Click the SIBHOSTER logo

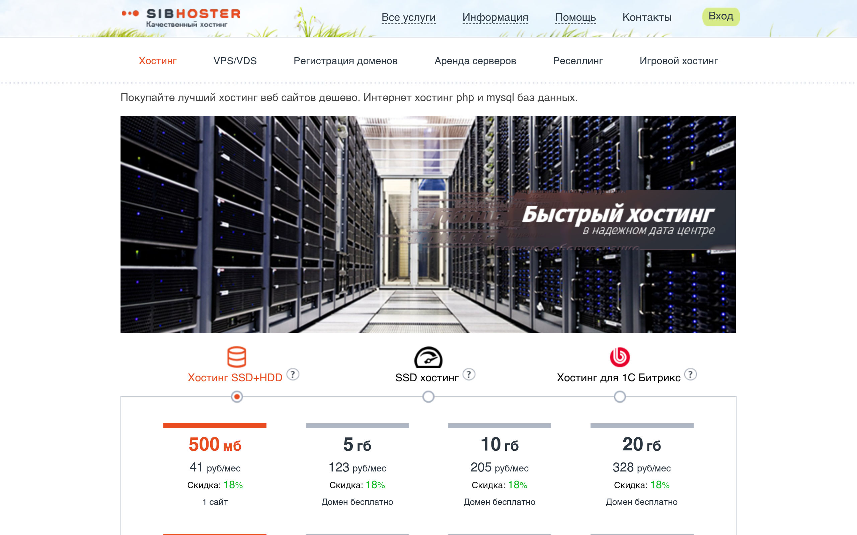(181, 18)
